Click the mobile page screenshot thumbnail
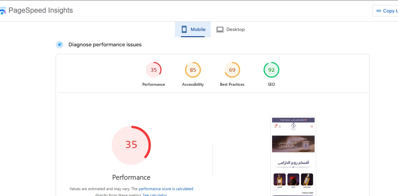This screenshot has width=398, height=196. [x=293, y=156]
